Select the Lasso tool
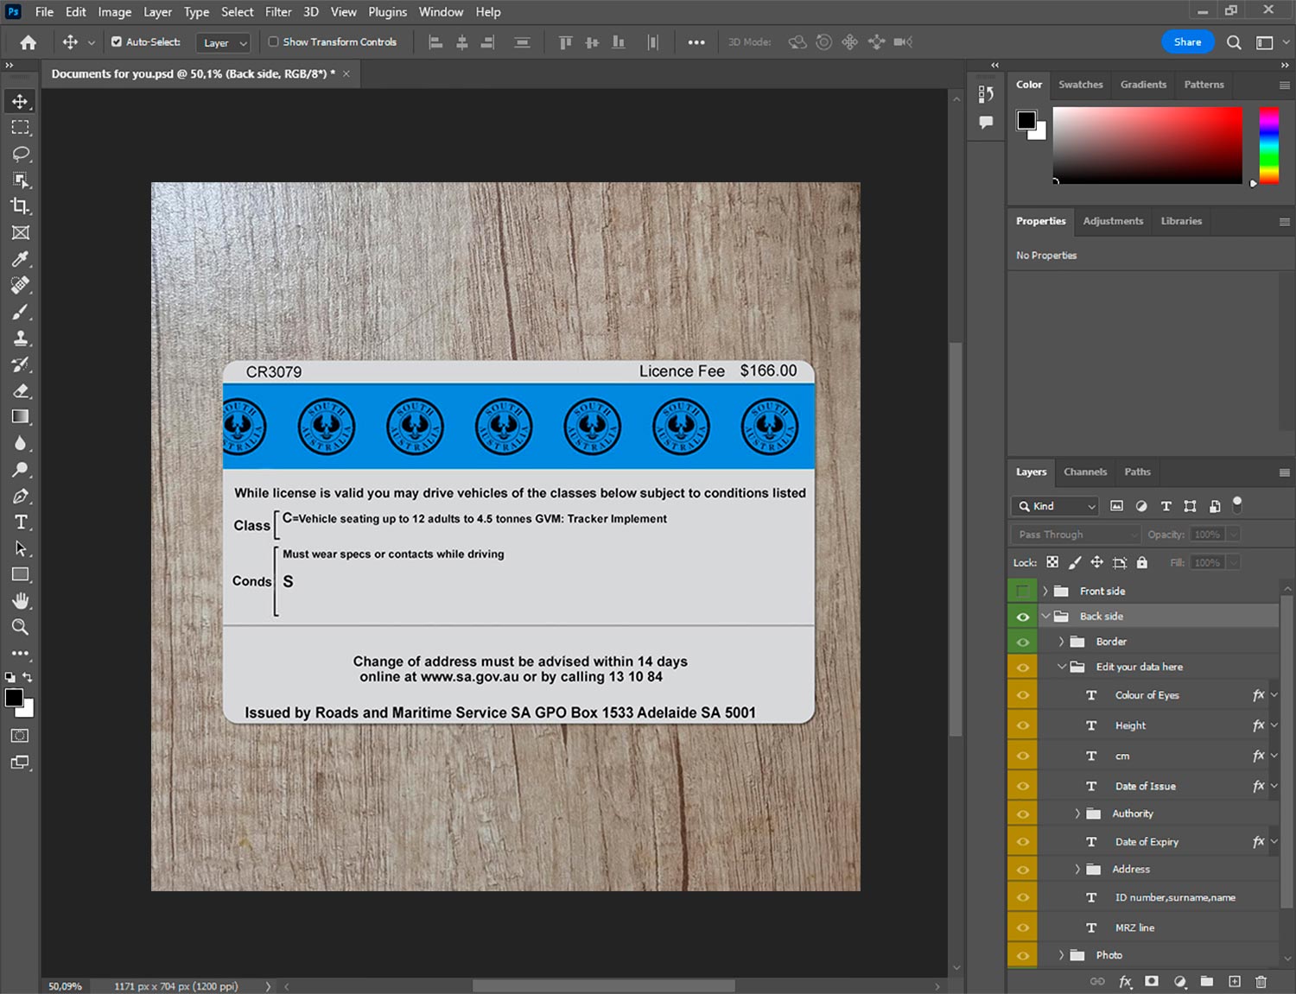 21,154
